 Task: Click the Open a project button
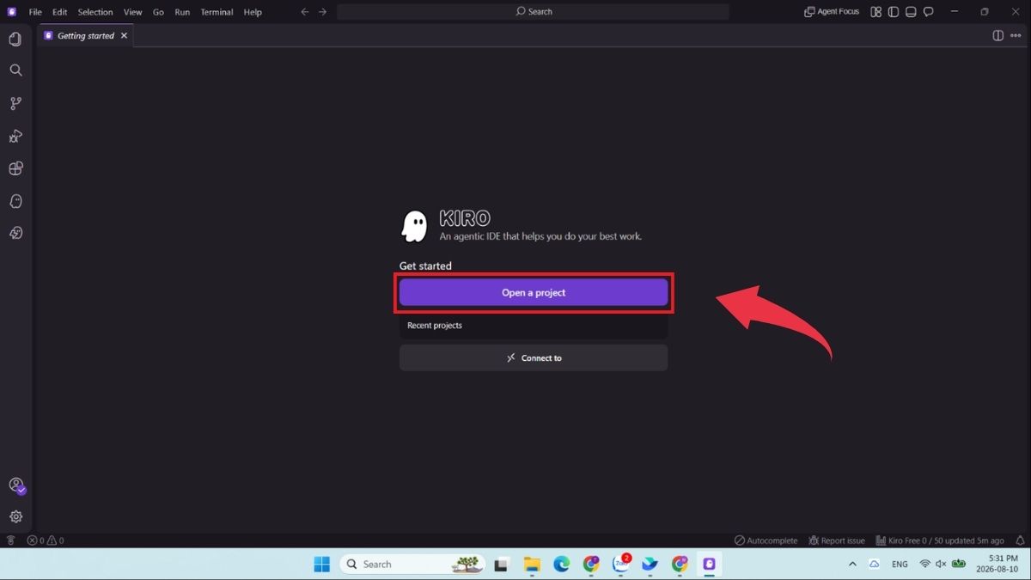pyautogui.click(x=534, y=292)
